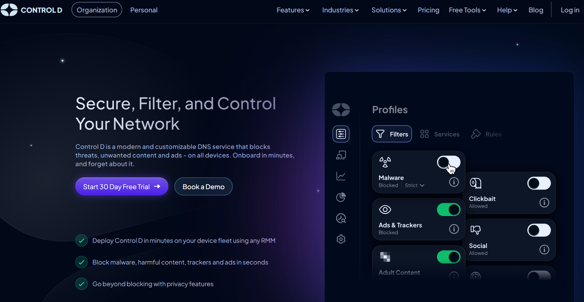
Task: Click the Social Allowed status text
Action: click(x=478, y=253)
